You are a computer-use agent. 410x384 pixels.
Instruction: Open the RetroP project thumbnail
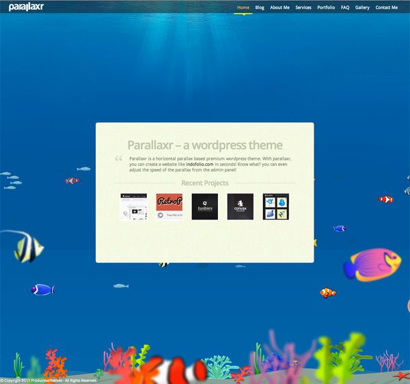169,207
